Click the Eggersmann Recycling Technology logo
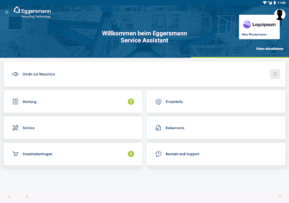The width and height of the screenshot is (289, 203). click(x=32, y=12)
